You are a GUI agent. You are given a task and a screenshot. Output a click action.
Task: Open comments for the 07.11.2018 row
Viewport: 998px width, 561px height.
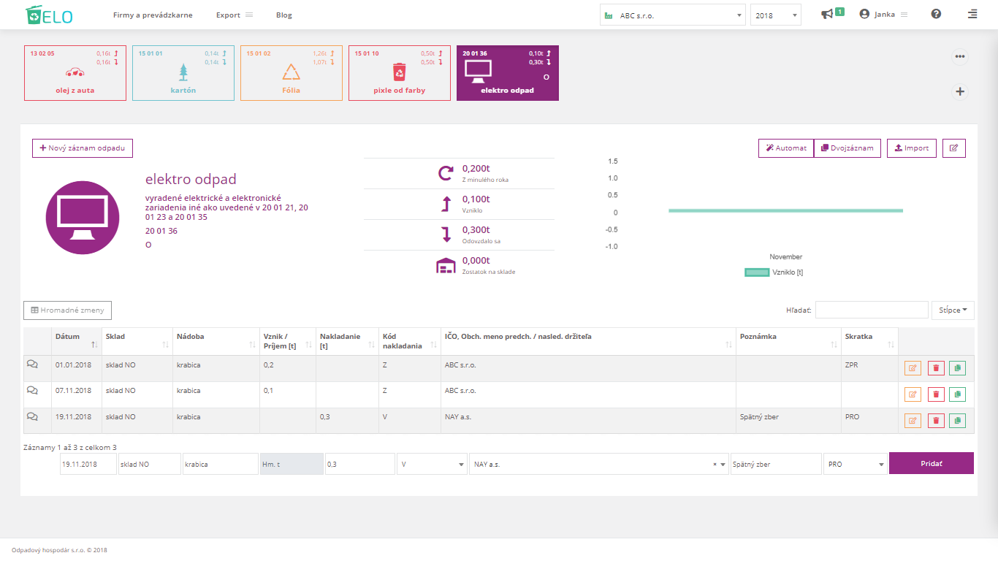click(x=32, y=390)
